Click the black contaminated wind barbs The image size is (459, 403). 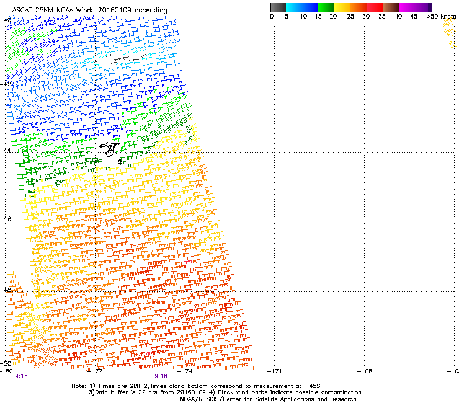coord(120,60)
